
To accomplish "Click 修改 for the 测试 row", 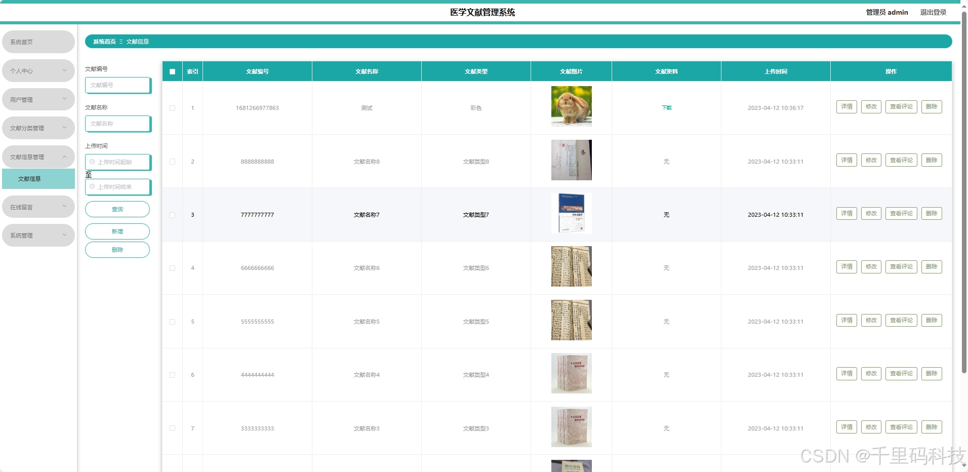I will (871, 106).
